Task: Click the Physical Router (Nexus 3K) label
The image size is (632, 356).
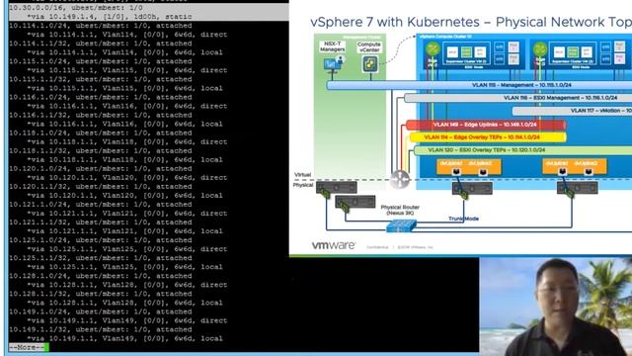Action: [400, 210]
